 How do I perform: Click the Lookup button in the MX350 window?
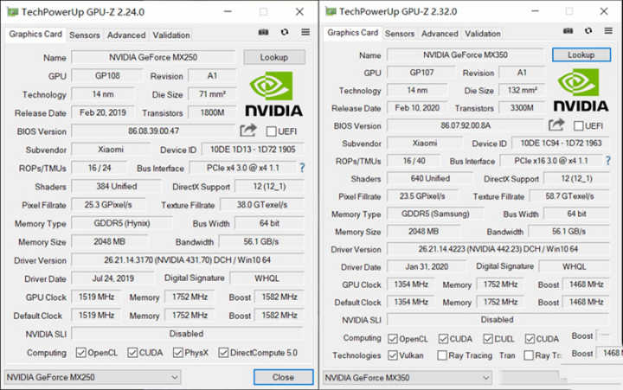click(581, 54)
